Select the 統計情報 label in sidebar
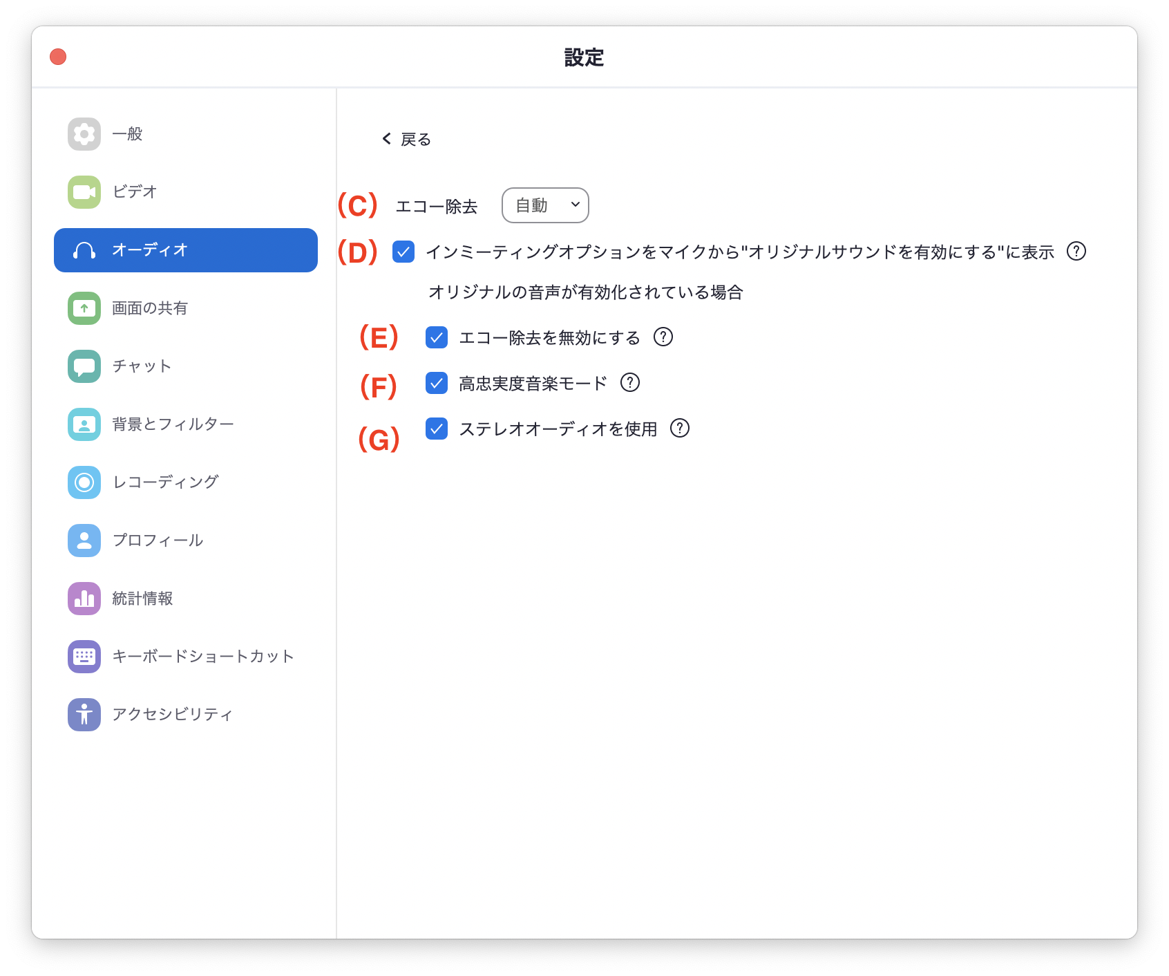Screen dimensions: 1169x976 142,599
